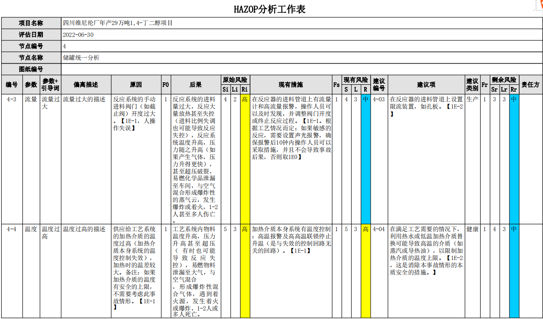
Task: Click the cause cell about 加热介质的温度过高
Action: 136,271
